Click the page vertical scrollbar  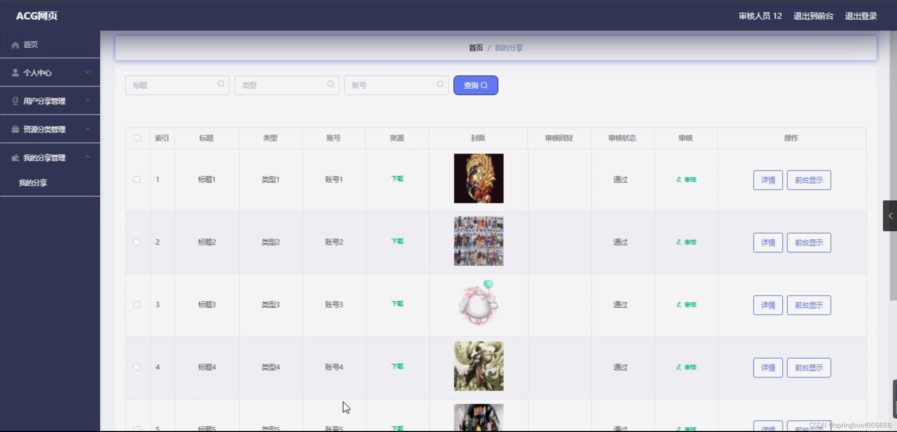click(x=893, y=165)
